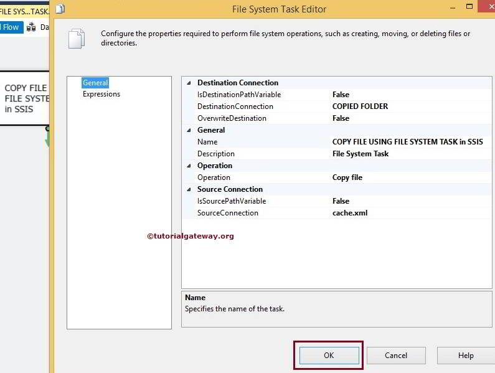495x373 pixels.
Task: Click the Copy file operation value
Action: pos(347,177)
